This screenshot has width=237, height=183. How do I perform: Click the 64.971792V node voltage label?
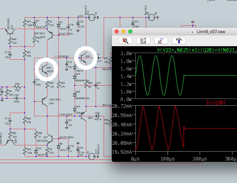[x=66, y=34]
